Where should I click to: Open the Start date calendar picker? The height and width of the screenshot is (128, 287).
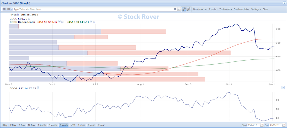point(262,125)
